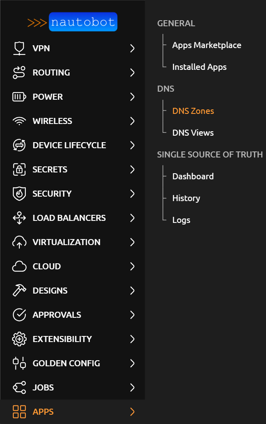Select the LOAD BALANCERS icon

19,218
